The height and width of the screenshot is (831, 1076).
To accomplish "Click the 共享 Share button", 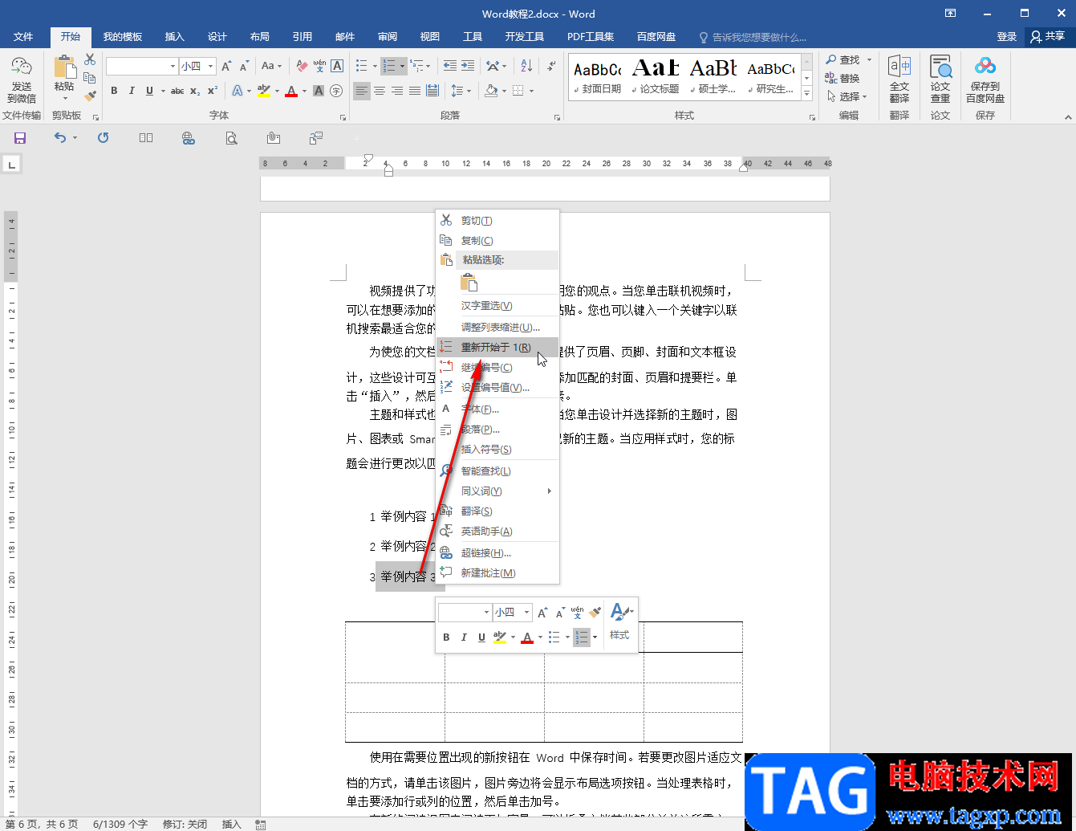I will point(1048,36).
